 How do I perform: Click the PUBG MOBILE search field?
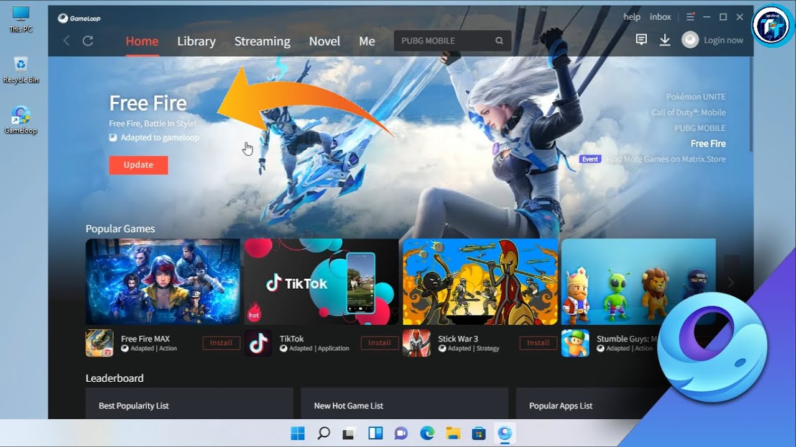click(452, 41)
